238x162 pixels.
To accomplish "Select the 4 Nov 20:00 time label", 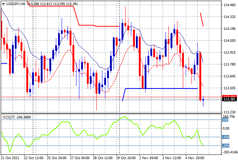I will click(195, 158).
